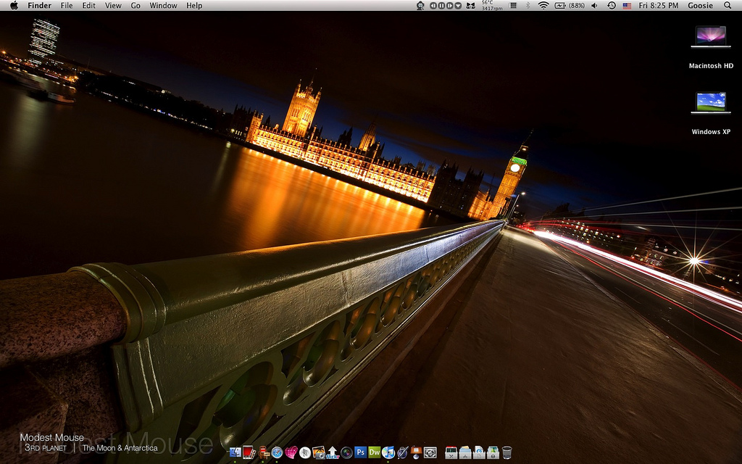Open the Goosie user switching menu
742x464 pixels.
700,5
